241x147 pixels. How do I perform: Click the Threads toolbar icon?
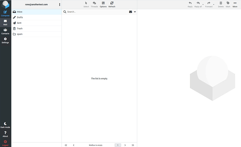click(94, 4)
